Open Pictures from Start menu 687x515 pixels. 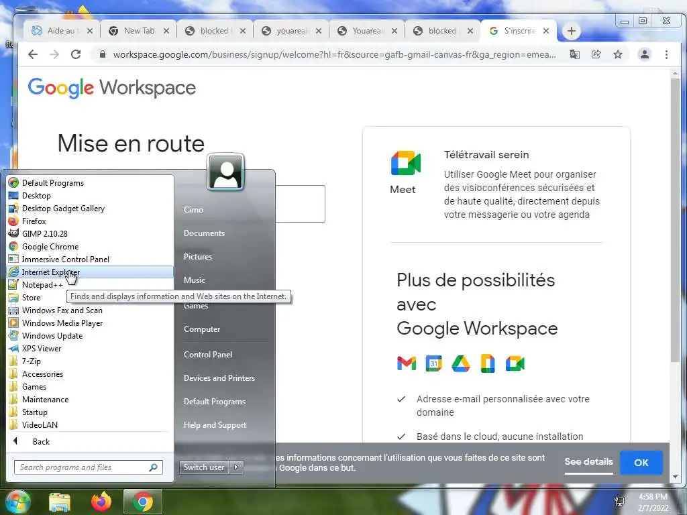(x=198, y=257)
